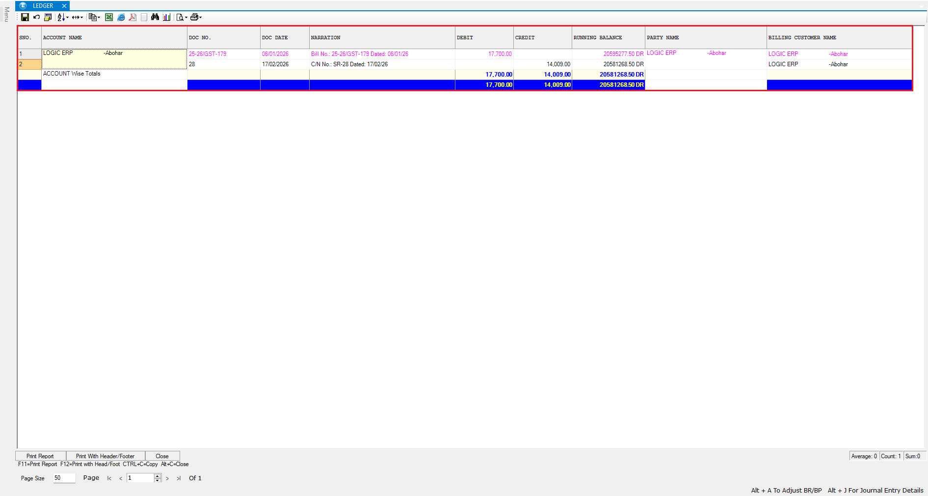Open the column width dropdown
Image resolution: width=928 pixels, height=496 pixels.
[x=81, y=18]
